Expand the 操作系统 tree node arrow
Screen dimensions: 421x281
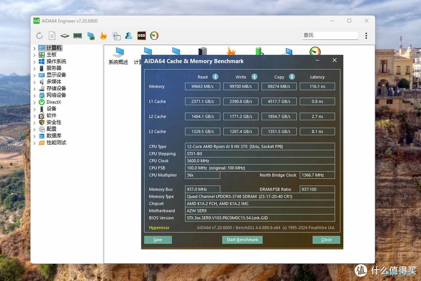34,62
